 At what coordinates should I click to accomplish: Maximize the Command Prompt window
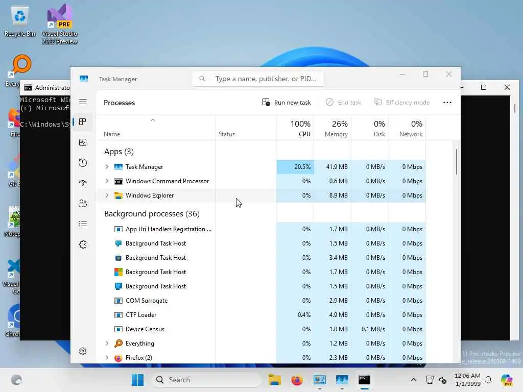point(484,87)
